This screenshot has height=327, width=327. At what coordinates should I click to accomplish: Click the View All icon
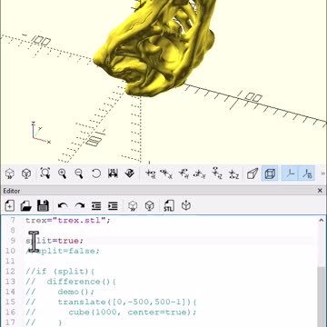(45, 173)
